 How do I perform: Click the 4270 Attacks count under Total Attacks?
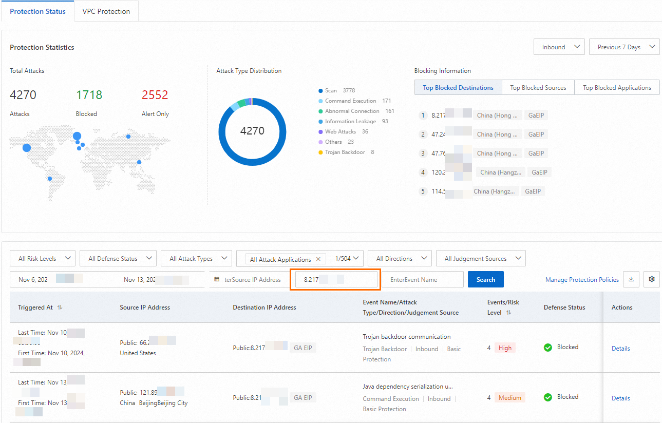point(23,95)
